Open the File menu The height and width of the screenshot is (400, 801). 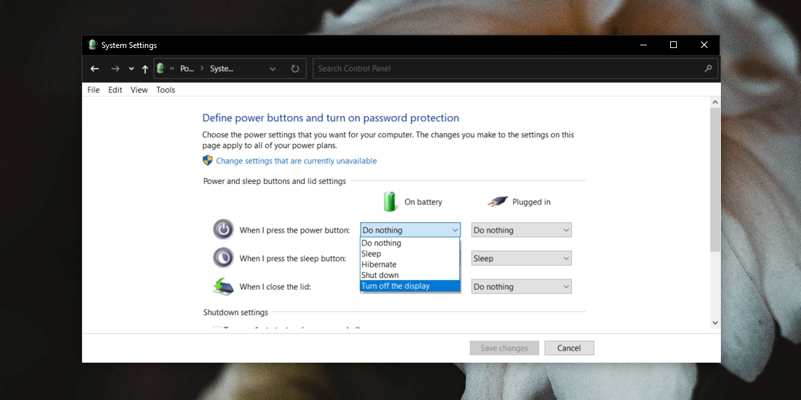point(93,90)
